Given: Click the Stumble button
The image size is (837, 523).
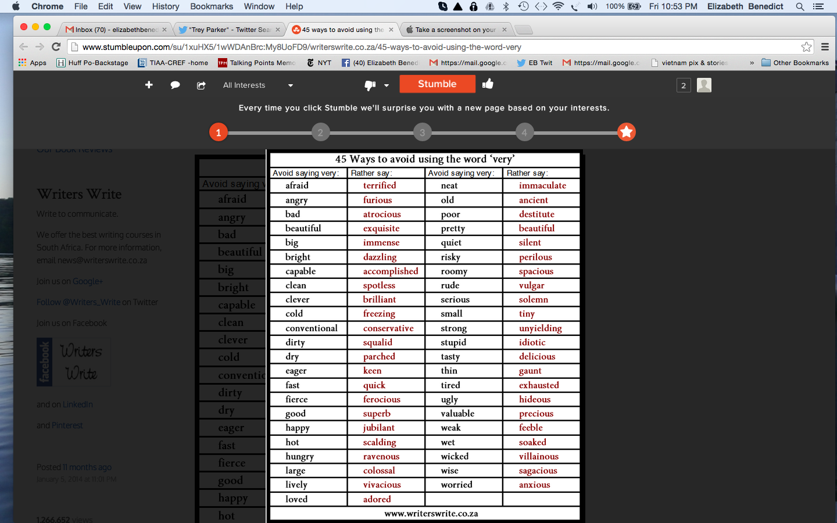Looking at the screenshot, I should click(x=437, y=84).
